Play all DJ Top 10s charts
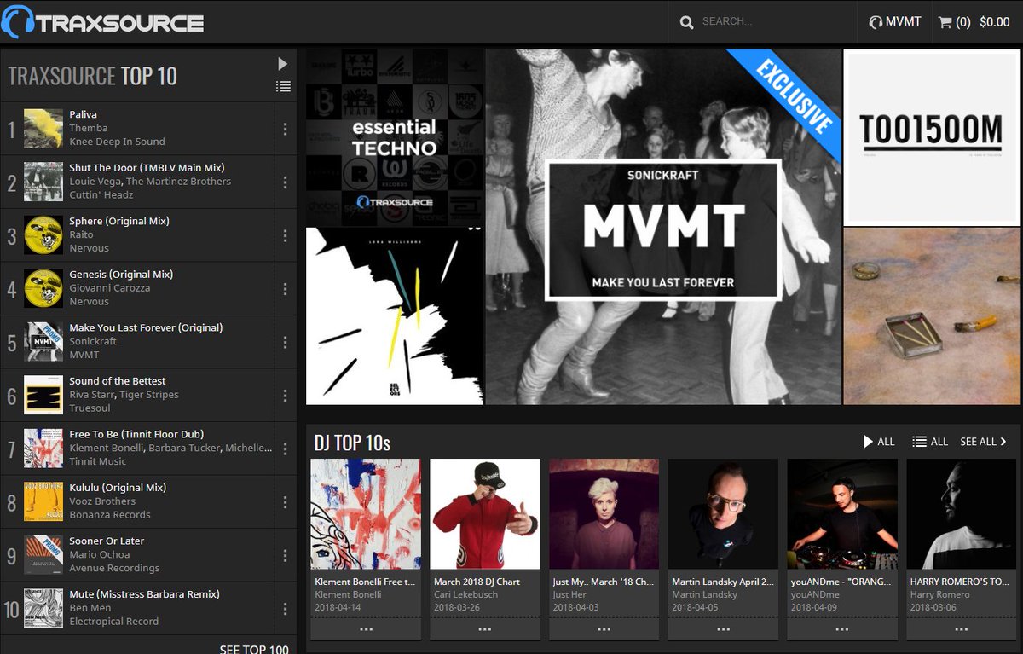1023x654 pixels. click(x=879, y=442)
